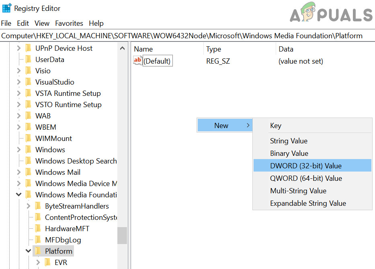This screenshot has height=269, width=375.
Task: Select the VSTO Runtime Setup tree item
Action: point(68,104)
